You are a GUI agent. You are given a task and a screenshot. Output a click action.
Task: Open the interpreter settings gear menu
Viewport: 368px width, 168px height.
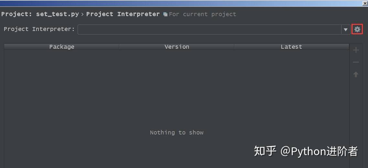(357, 29)
